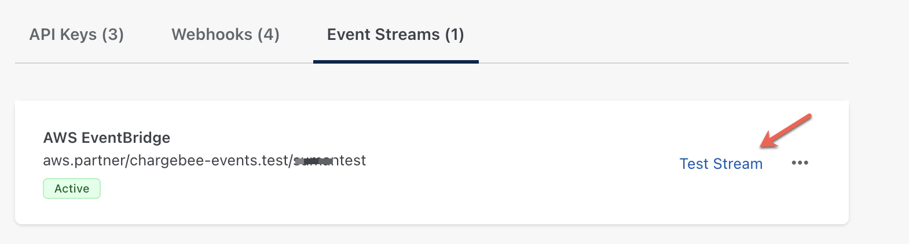Expand the ellipsis actions for AWS EventBridge
The image size is (909, 244).
click(800, 163)
